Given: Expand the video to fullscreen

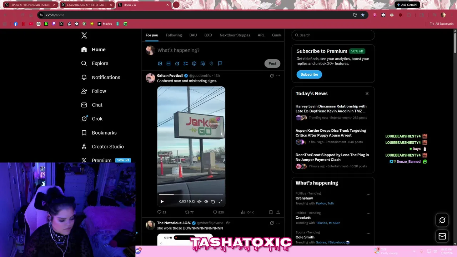Looking at the screenshot, I should click(220, 202).
